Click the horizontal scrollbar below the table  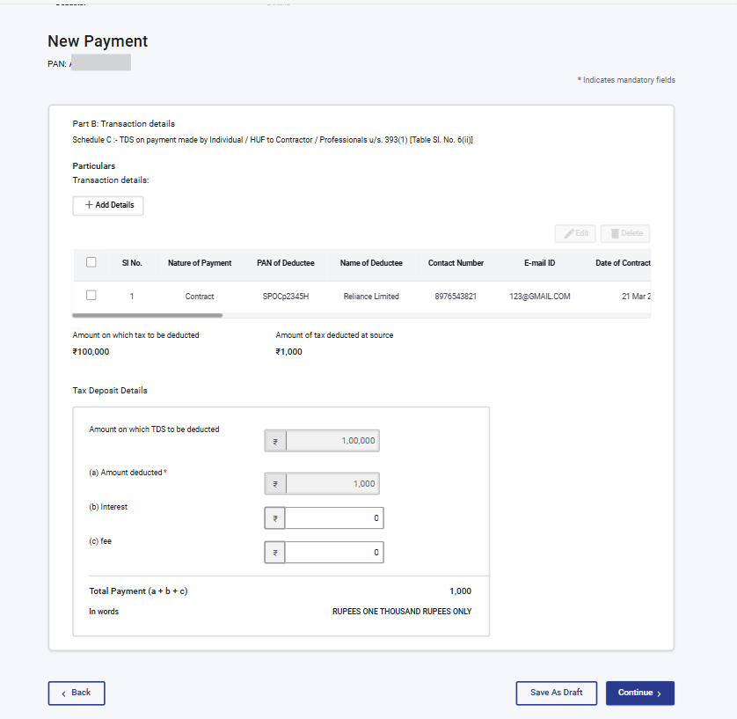[x=147, y=314]
